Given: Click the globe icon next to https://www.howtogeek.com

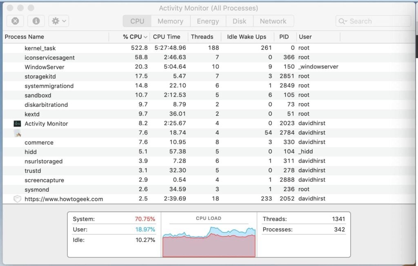Looking at the screenshot, I should (x=17, y=199).
